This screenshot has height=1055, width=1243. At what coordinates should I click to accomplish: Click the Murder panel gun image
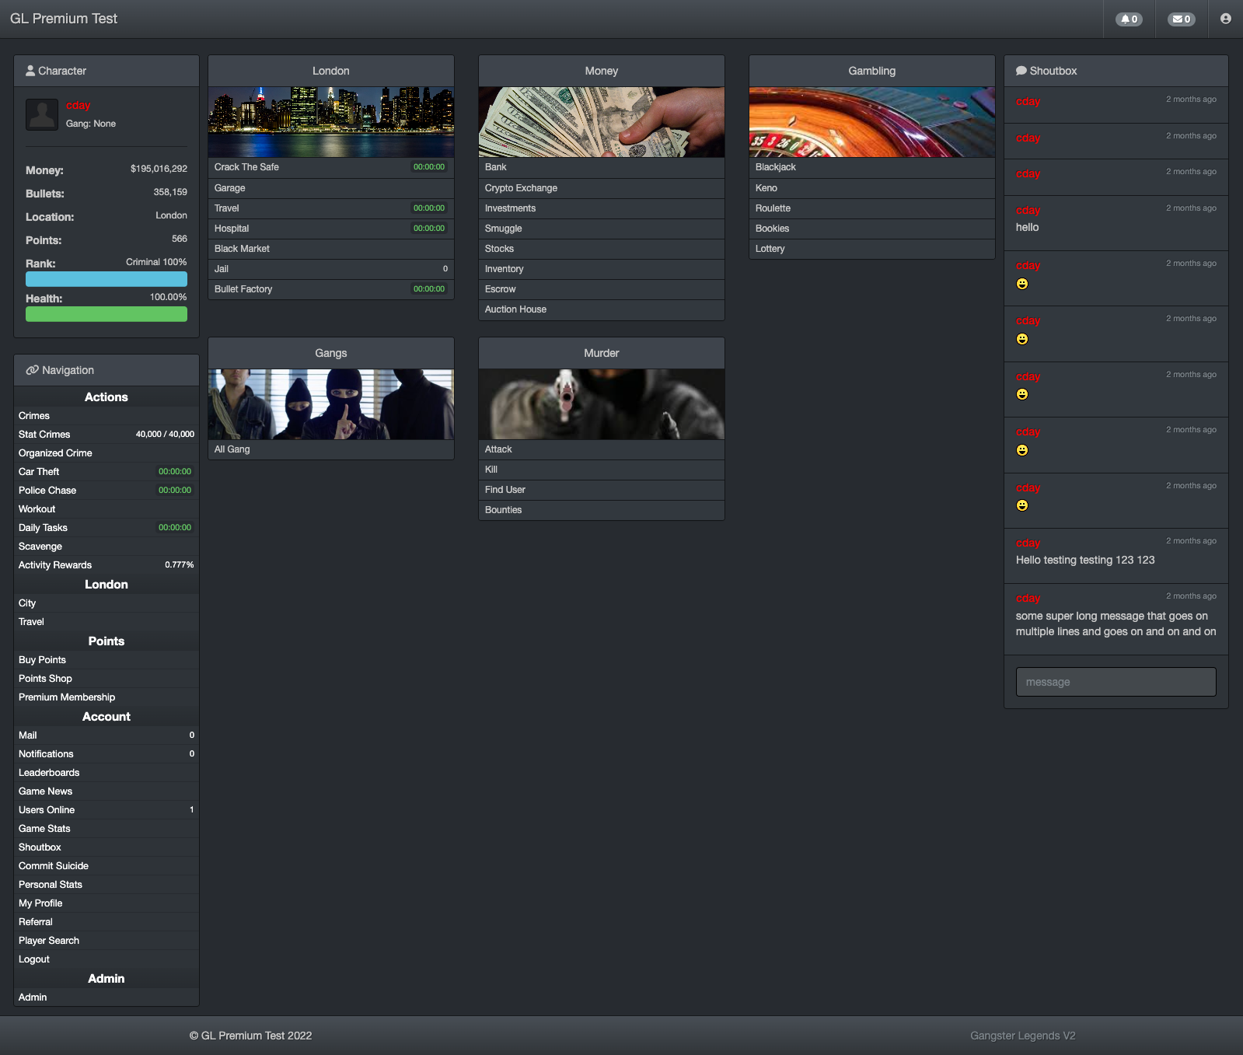601,404
